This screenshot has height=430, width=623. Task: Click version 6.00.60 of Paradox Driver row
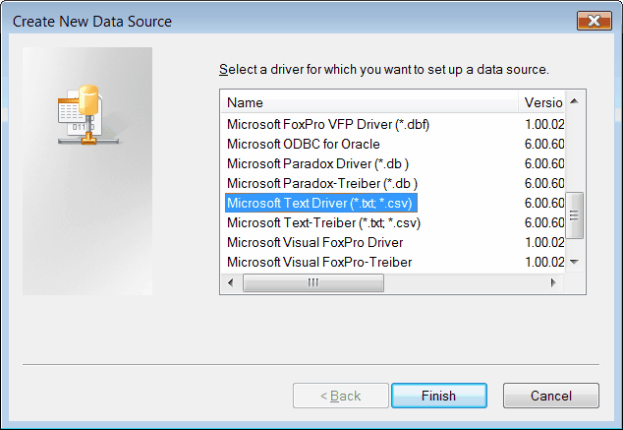coord(544,164)
